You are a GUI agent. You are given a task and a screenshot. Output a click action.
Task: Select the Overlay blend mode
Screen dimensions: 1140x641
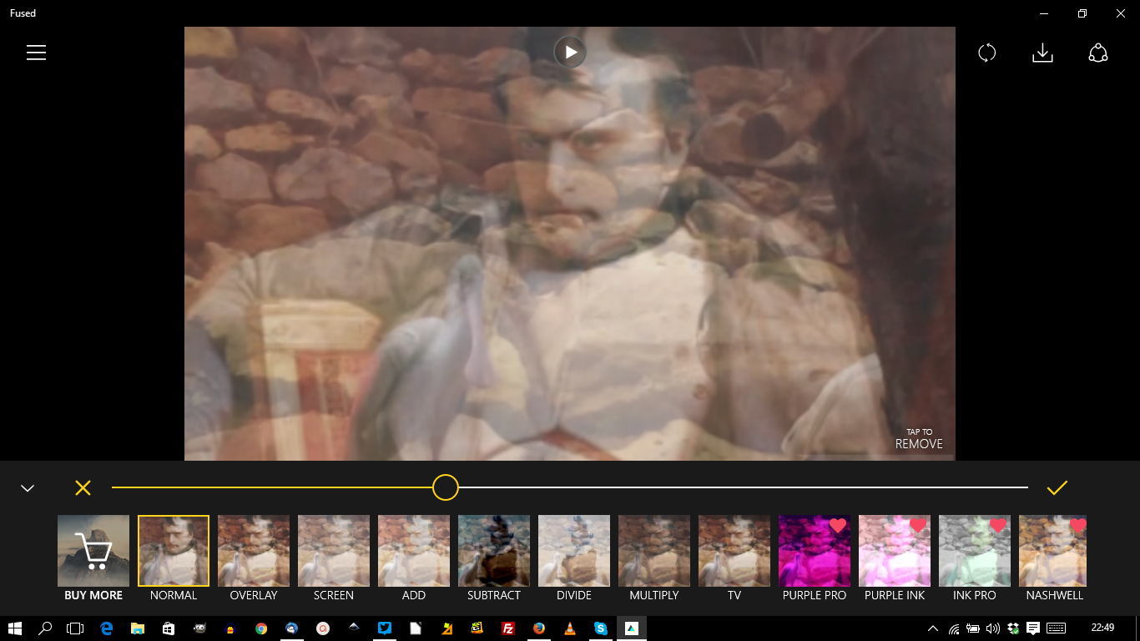click(x=254, y=551)
